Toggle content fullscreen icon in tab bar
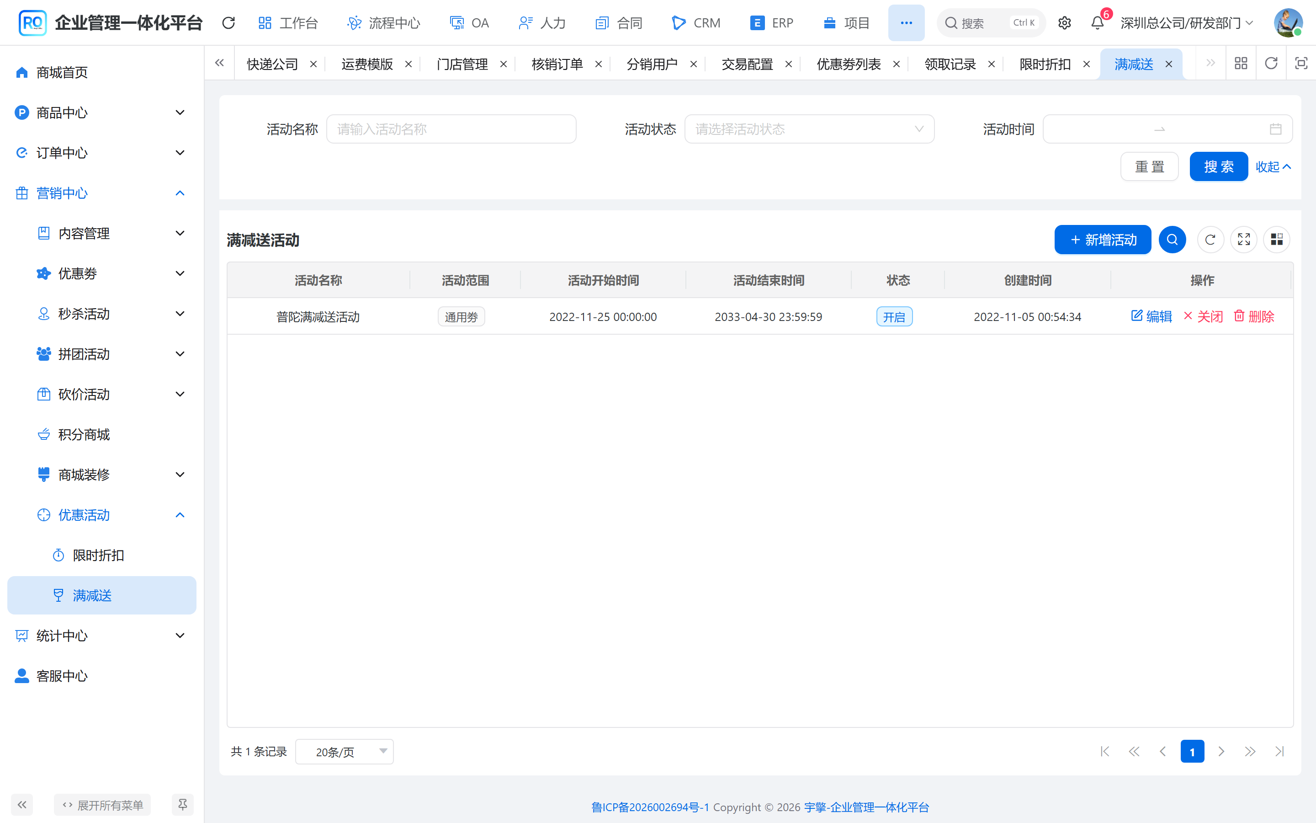The width and height of the screenshot is (1316, 823). pos(1301,64)
